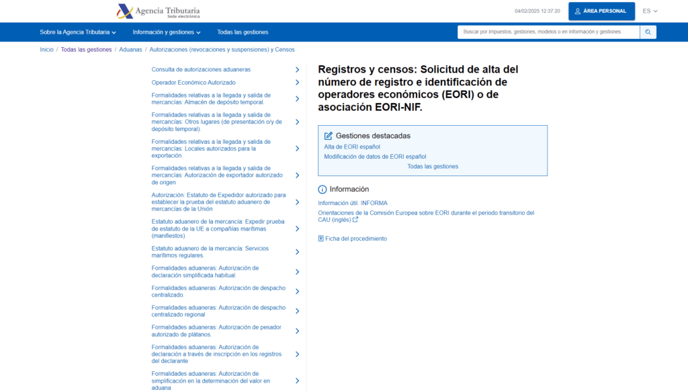This screenshot has height=392, width=688.
Task: Click the info icon next to Información
Action: click(x=322, y=189)
